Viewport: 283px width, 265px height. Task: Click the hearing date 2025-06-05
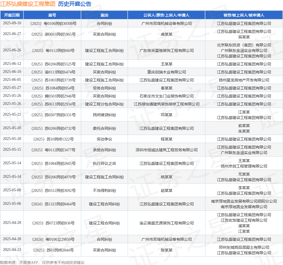[12, 80]
